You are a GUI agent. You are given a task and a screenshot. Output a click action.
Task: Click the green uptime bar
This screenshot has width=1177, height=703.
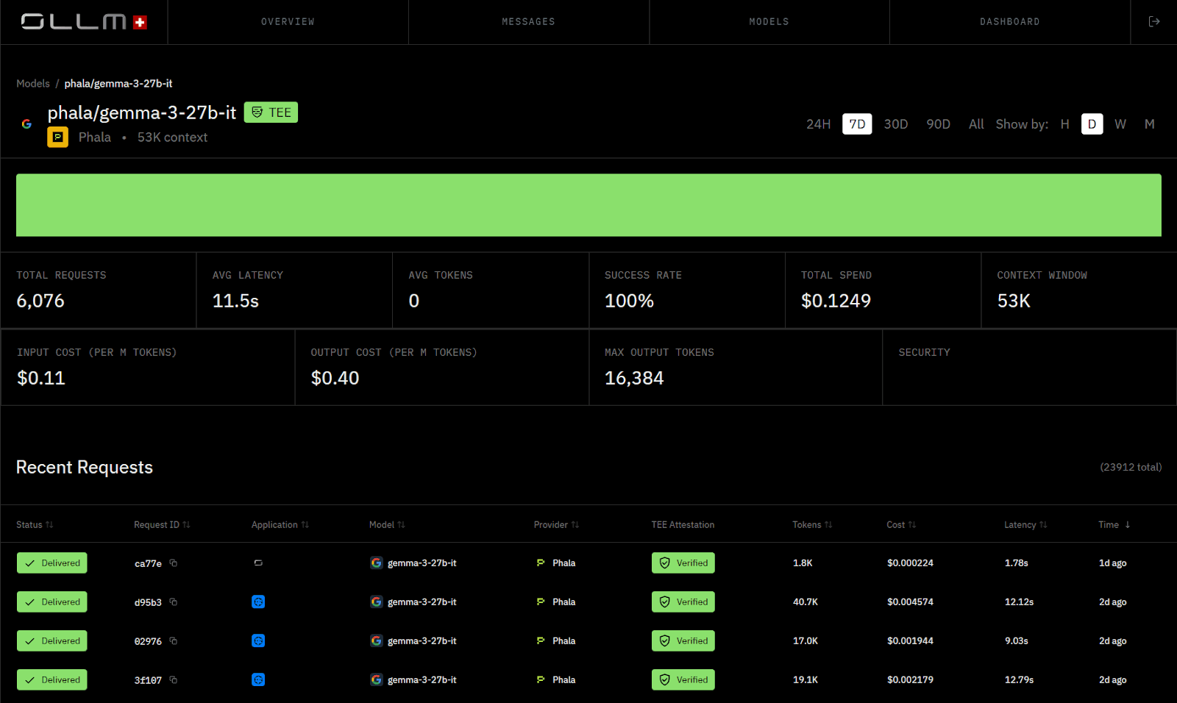coord(588,205)
